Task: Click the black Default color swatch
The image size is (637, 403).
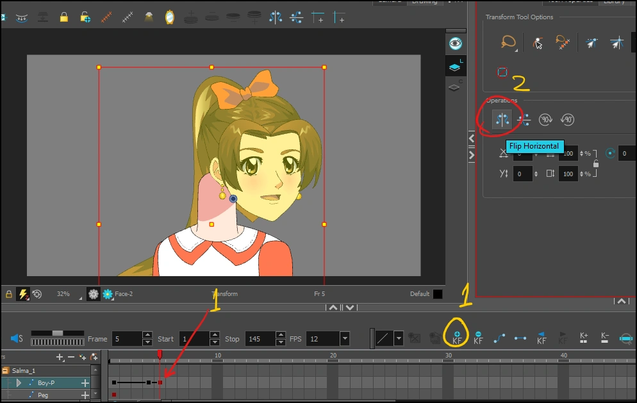Action: pos(438,294)
